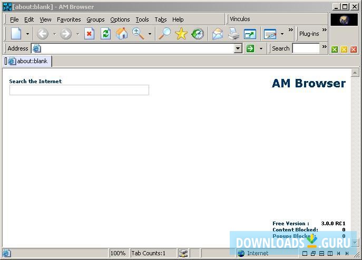
Task: Click the Zoom magnifier-plus icon
Action: pos(138,34)
